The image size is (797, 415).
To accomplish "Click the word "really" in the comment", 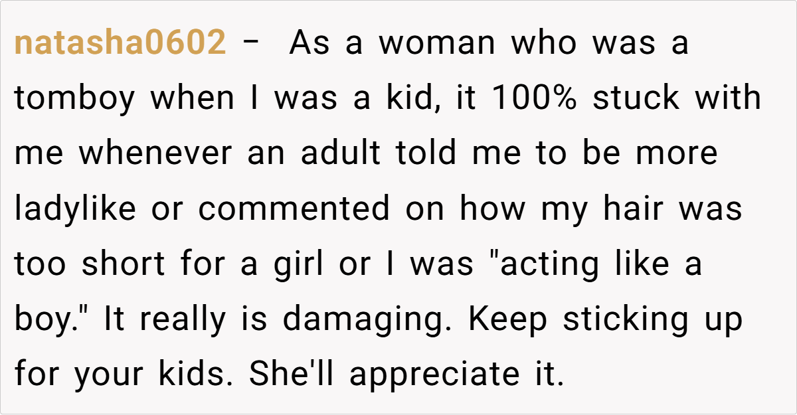I will (182, 319).
